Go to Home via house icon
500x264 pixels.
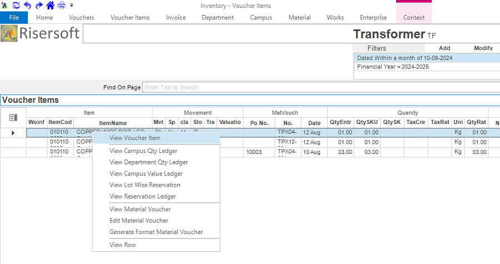tap(50, 5)
